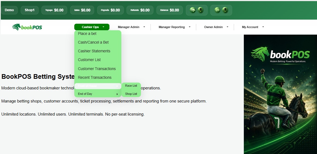The width and height of the screenshot is (317, 154).
Task: Open the Owner Admin dropdown
Action: 216,27
